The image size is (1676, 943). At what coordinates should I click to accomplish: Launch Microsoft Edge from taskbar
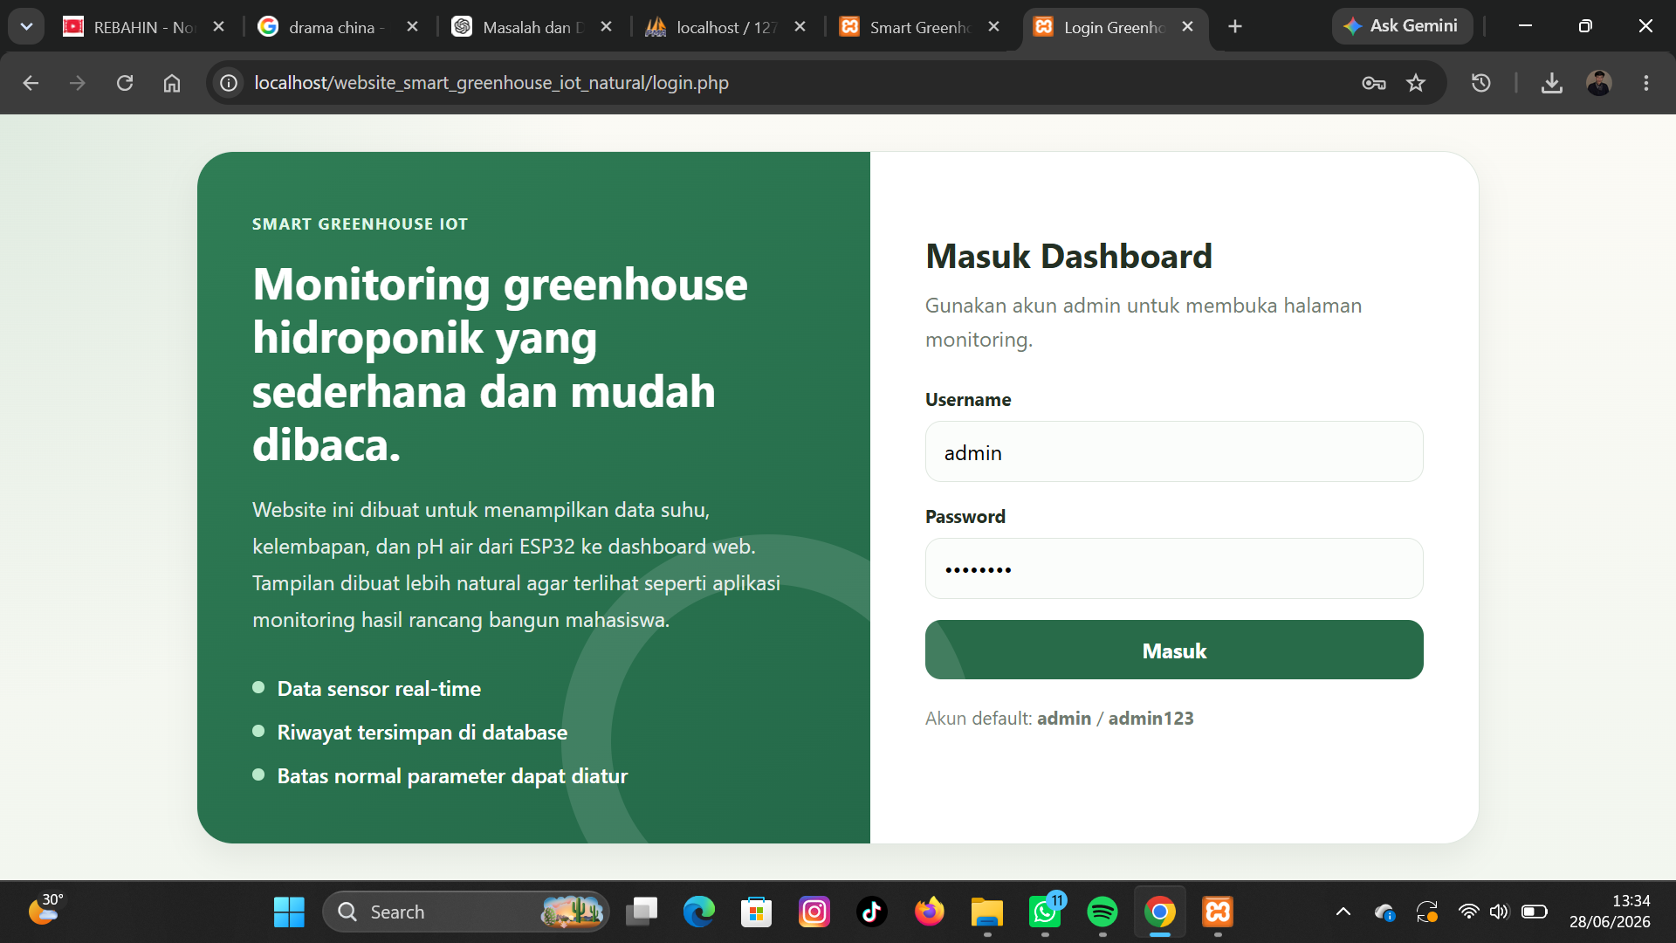pyautogui.click(x=699, y=912)
